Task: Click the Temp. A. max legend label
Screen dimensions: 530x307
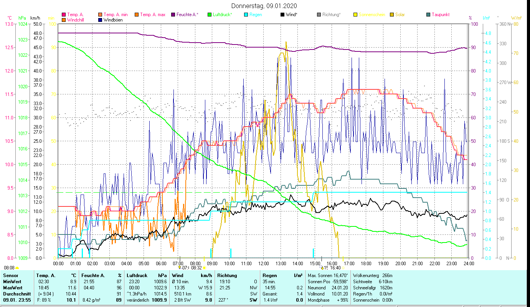Action: 152,15
